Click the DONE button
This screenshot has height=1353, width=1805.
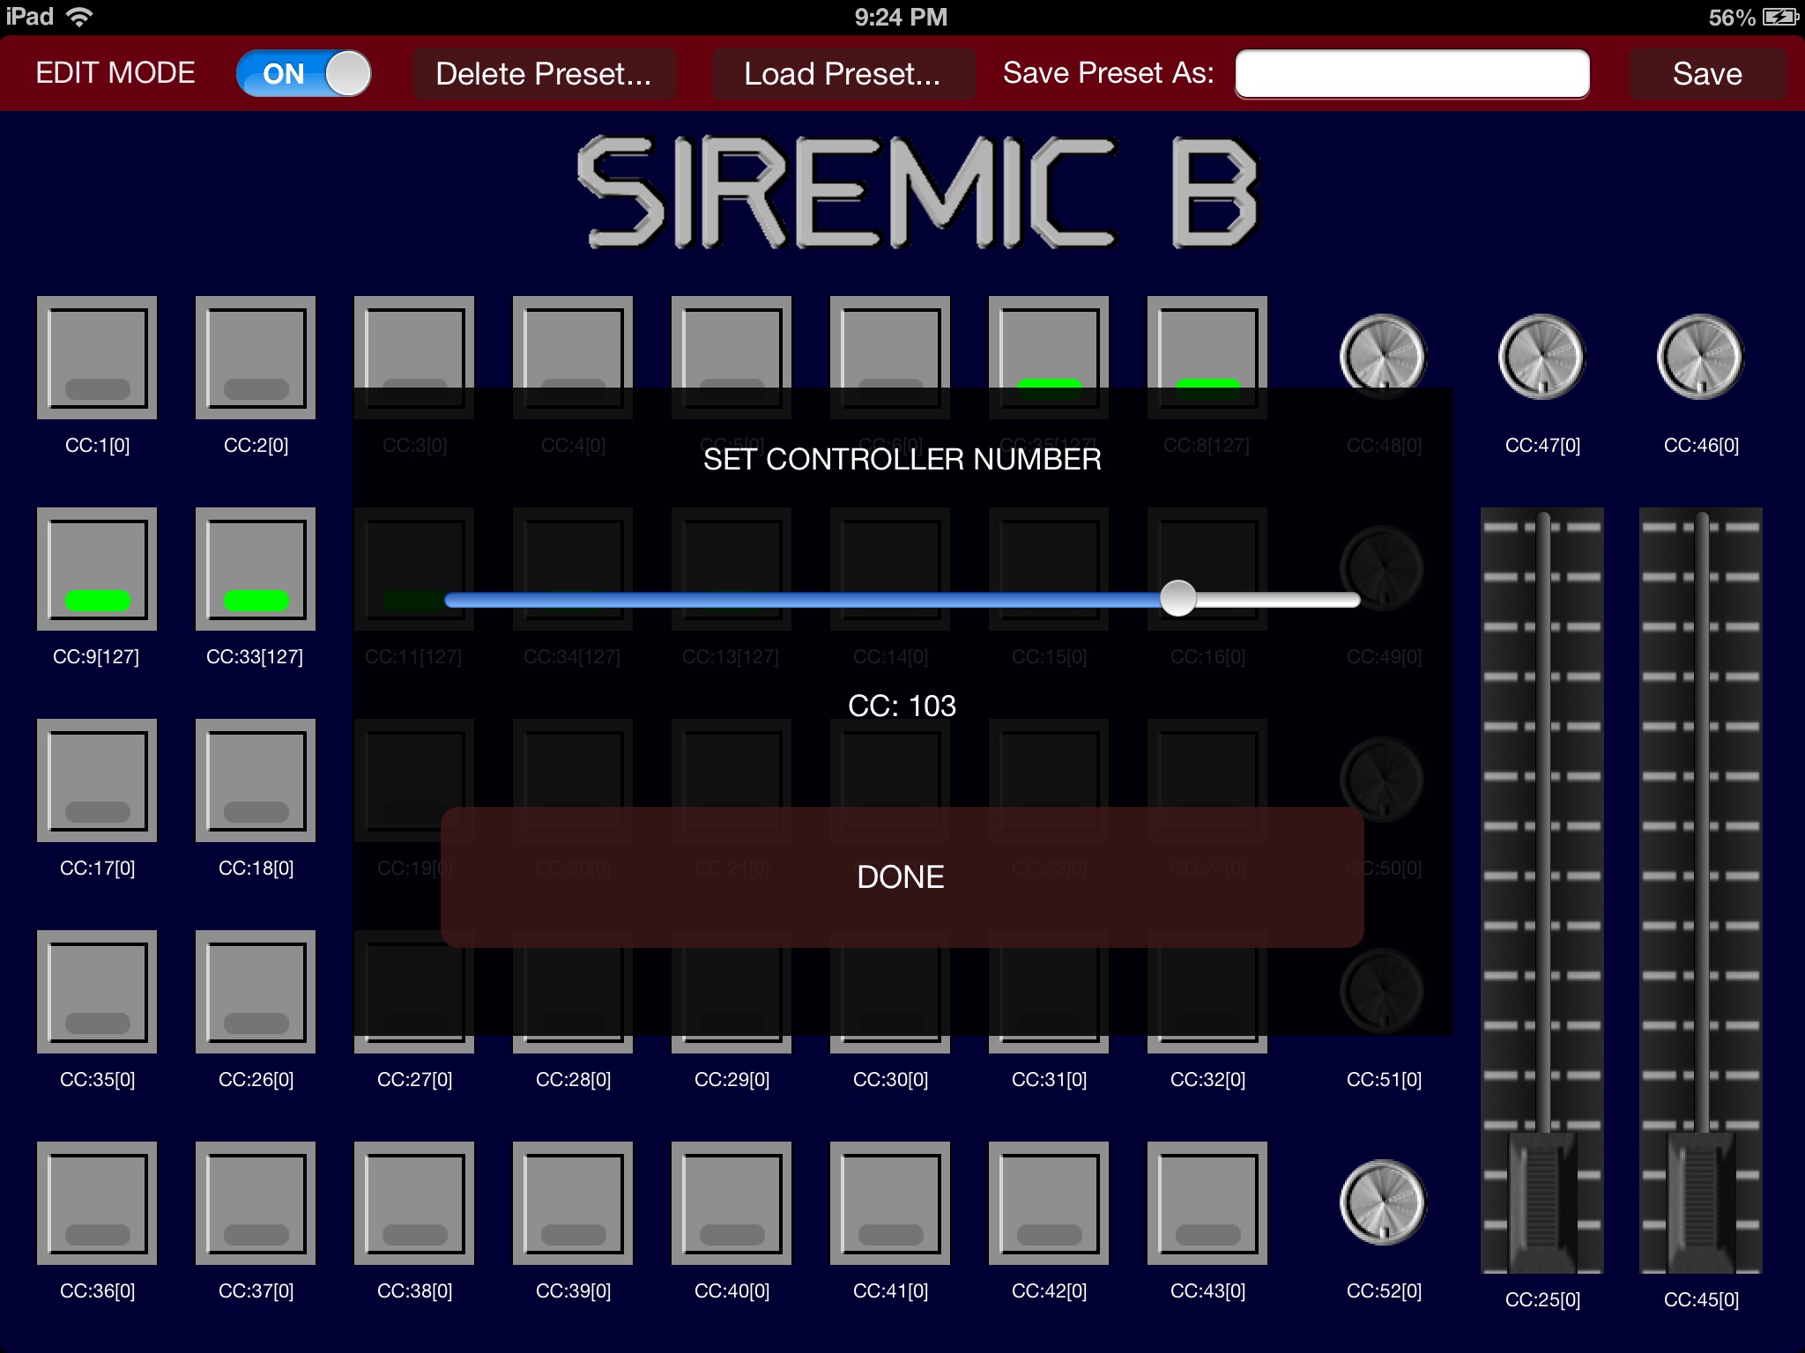900,876
